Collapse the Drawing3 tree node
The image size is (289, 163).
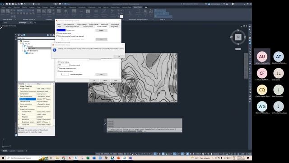pos(19,41)
